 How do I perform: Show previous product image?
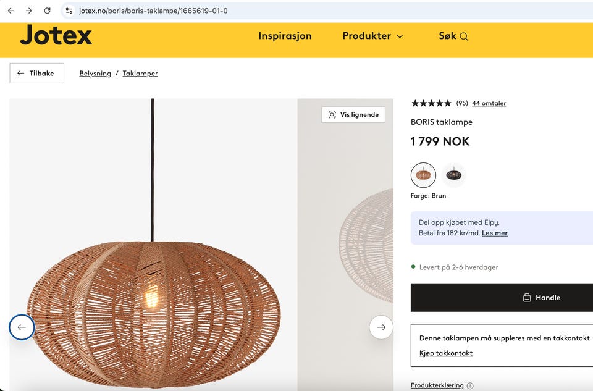pos(22,327)
